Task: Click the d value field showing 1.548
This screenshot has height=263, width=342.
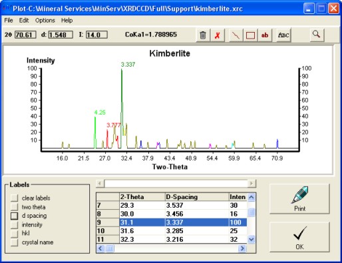Action: coord(61,35)
